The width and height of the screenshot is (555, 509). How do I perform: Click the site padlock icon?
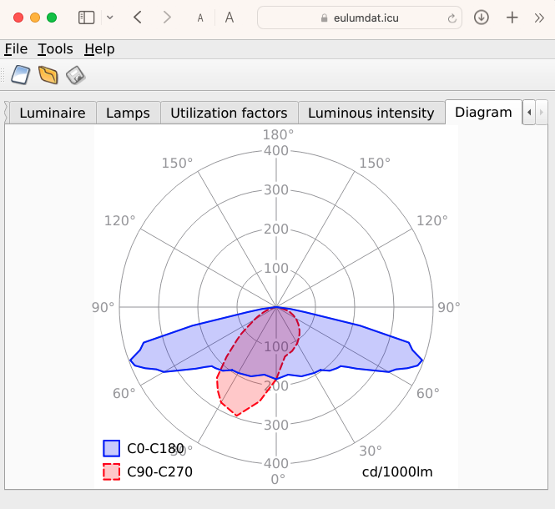(324, 18)
